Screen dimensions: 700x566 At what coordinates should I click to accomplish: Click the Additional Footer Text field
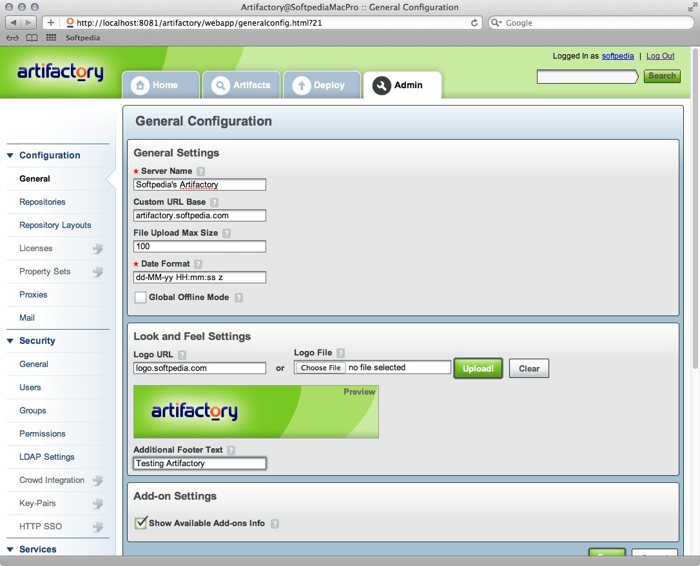click(200, 464)
